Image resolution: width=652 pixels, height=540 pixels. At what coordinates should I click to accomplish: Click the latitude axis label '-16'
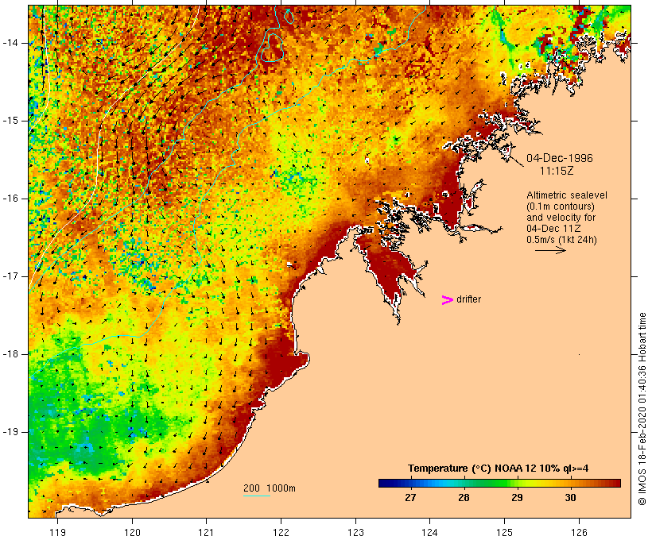coord(10,199)
